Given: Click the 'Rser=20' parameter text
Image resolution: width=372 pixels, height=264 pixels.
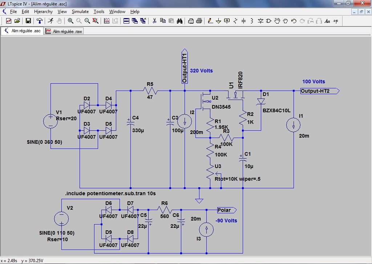Looking at the screenshot, I should point(66,118).
